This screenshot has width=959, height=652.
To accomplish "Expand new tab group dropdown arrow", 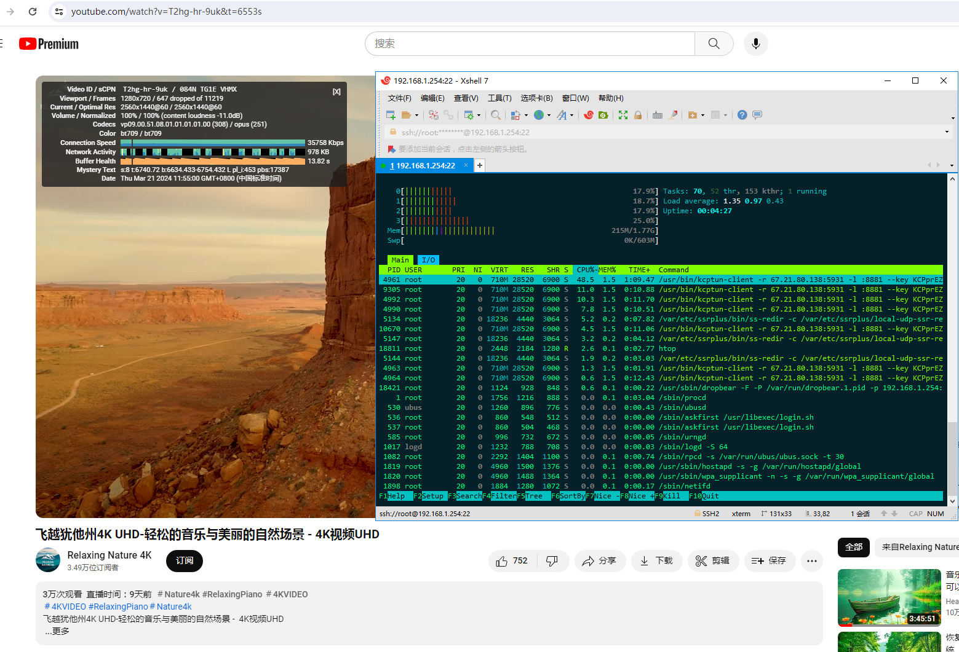I will [702, 116].
